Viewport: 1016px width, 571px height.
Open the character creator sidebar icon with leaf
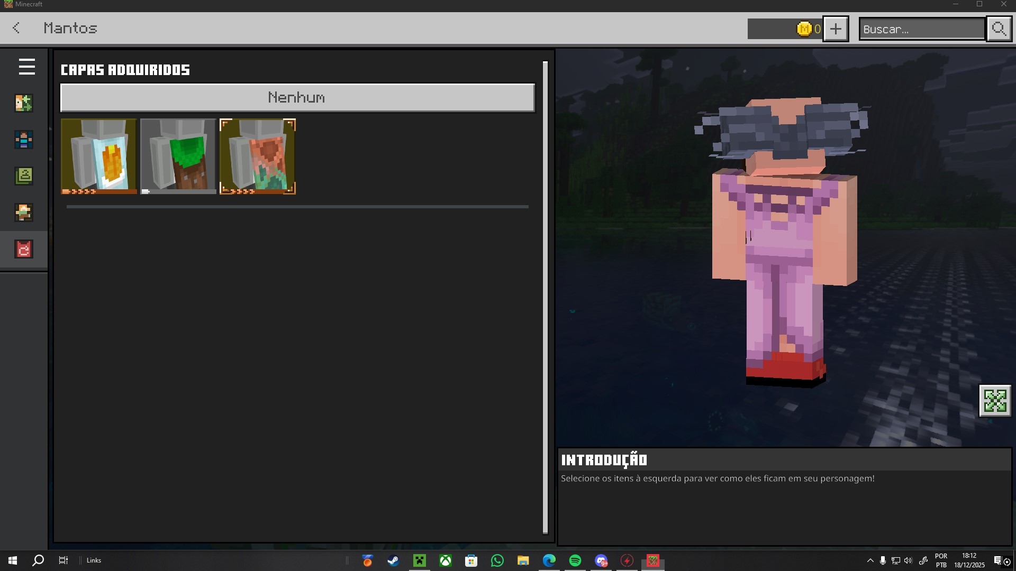24,103
